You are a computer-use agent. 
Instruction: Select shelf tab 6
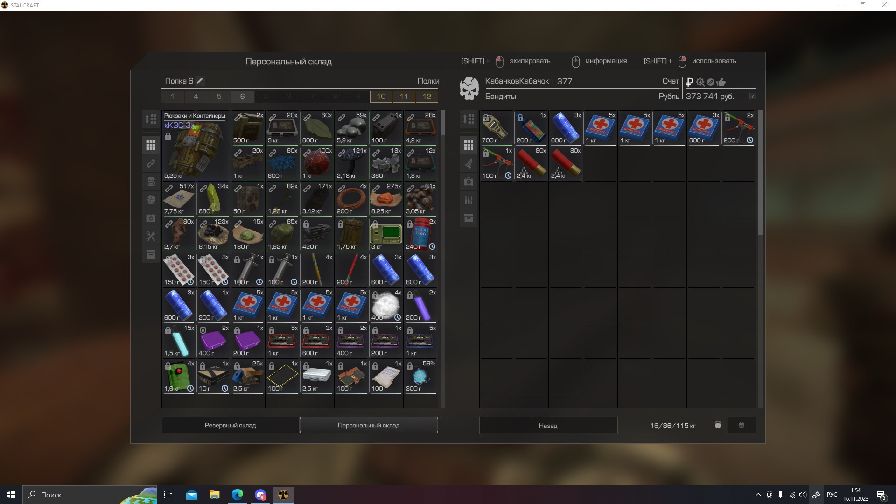(x=243, y=97)
